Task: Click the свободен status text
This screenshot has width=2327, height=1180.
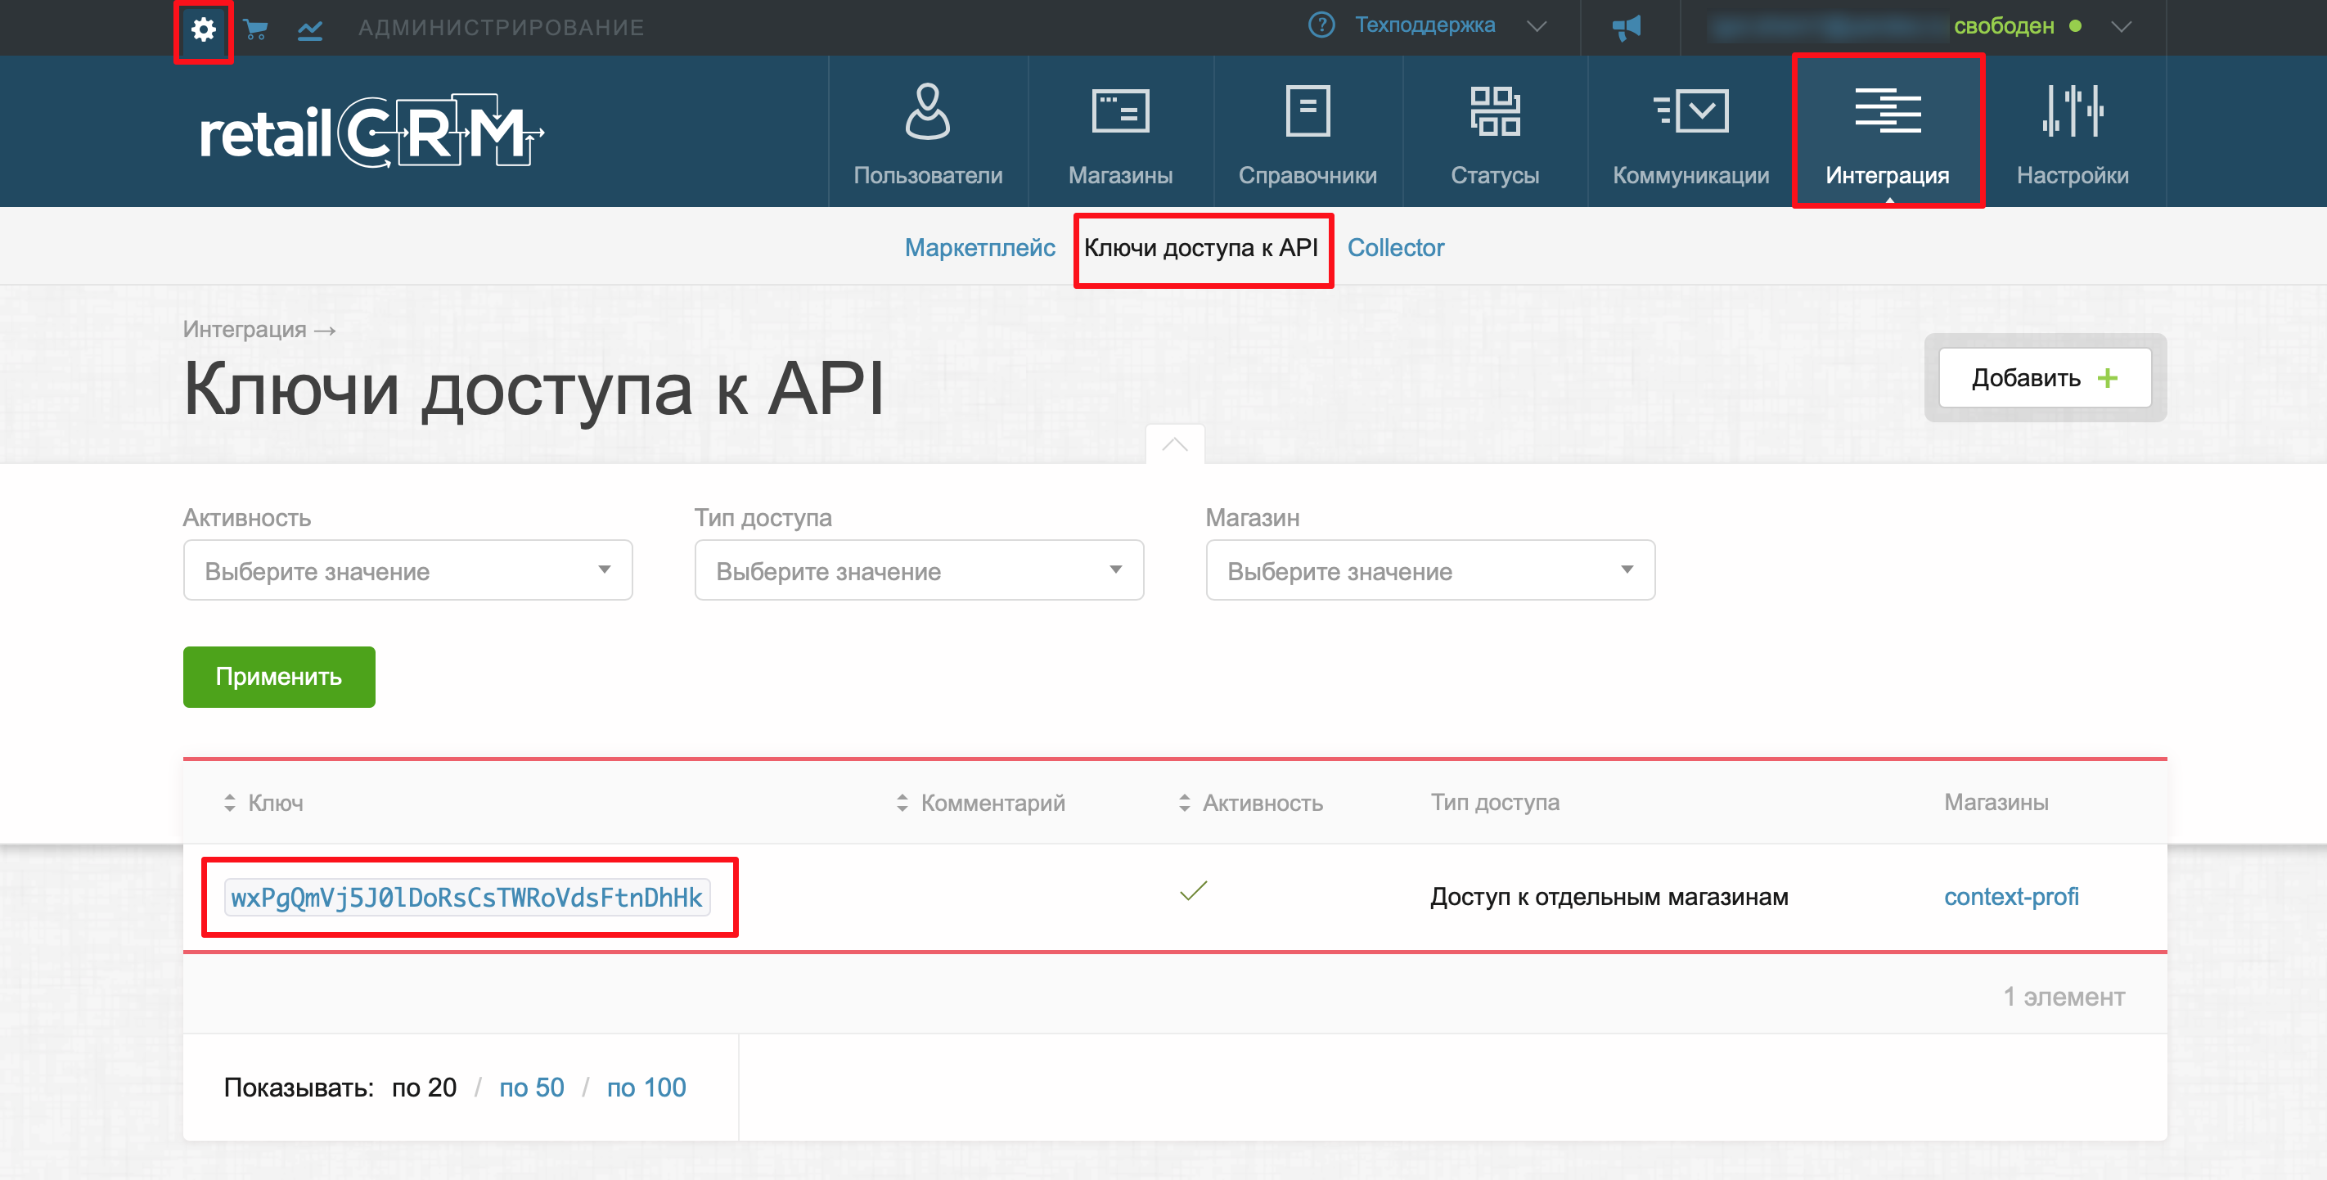Action: click(x=2004, y=26)
